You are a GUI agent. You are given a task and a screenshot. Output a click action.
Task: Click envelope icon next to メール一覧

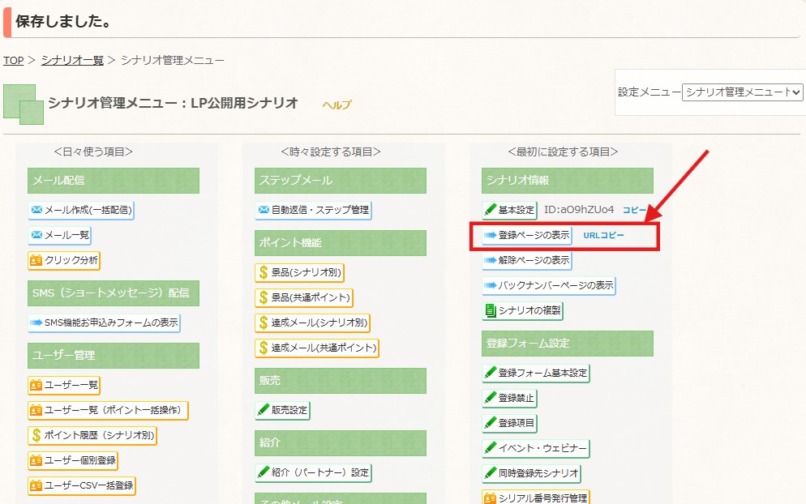[x=36, y=235]
